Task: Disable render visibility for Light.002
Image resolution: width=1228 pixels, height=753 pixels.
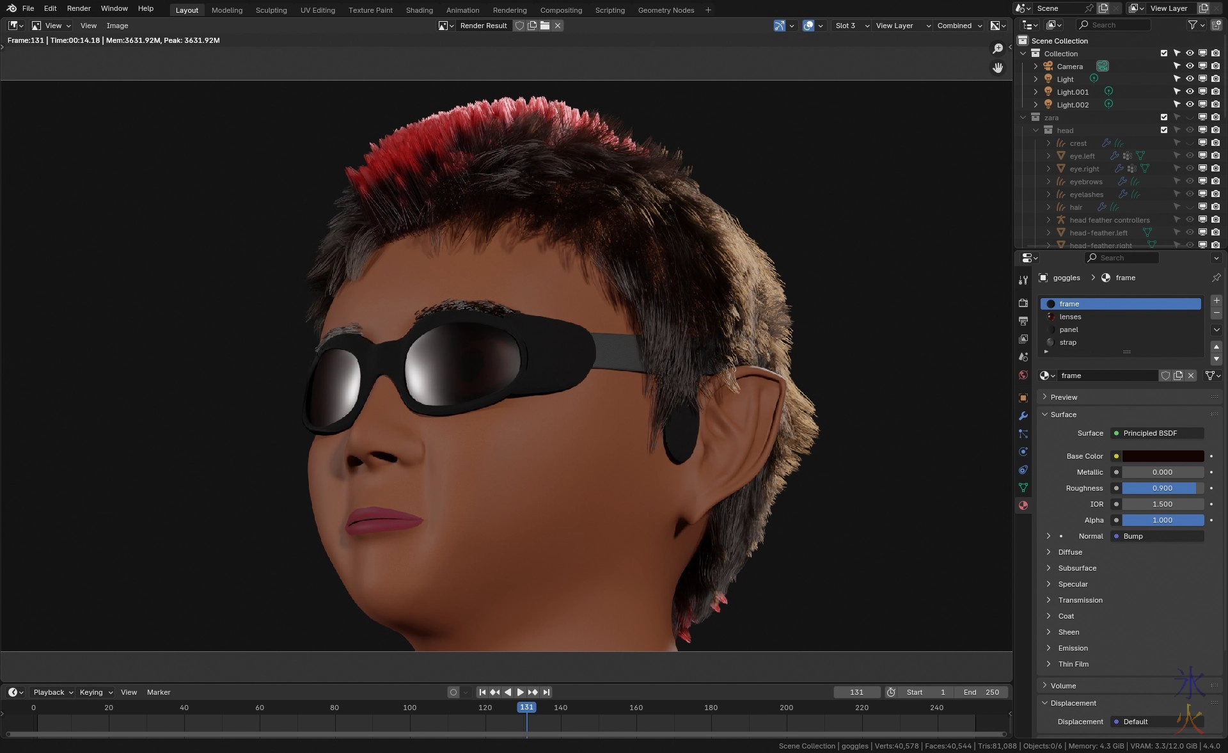Action: [x=1215, y=105]
